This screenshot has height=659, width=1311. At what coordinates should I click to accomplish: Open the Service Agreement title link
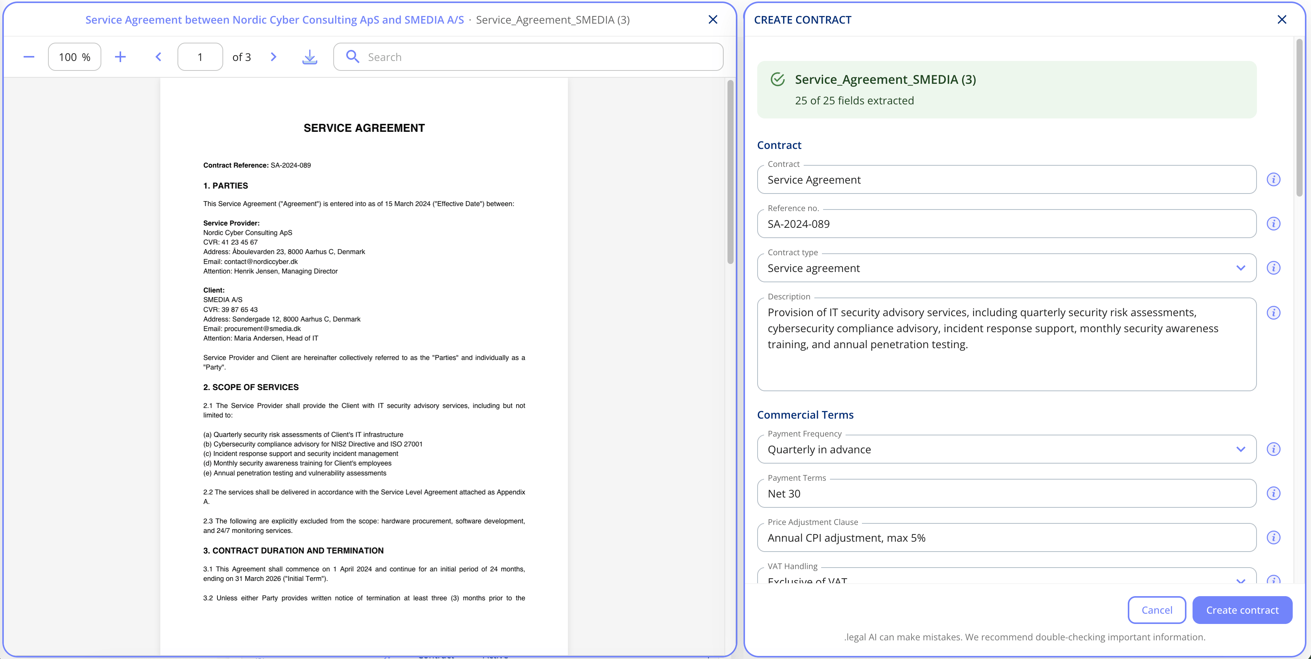[x=274, y=20]
